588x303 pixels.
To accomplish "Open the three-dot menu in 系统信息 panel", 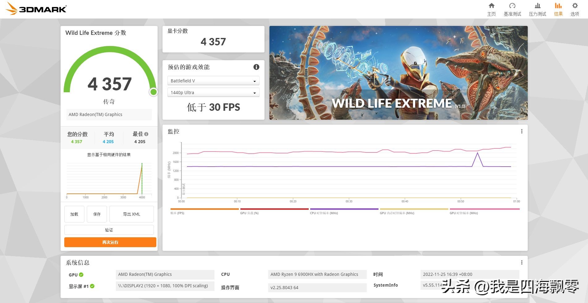I will 522,263.
